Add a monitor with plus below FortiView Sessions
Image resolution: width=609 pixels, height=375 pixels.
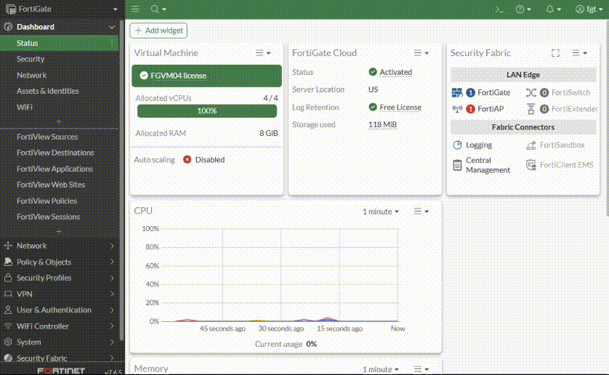coord(59,232)
